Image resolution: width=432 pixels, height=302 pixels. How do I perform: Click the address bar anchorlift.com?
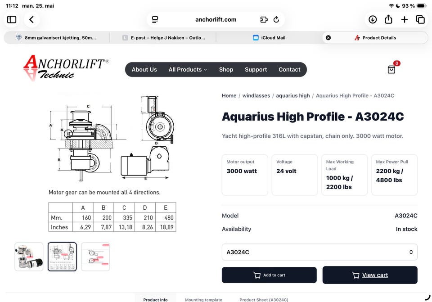(x=216, y=19)
